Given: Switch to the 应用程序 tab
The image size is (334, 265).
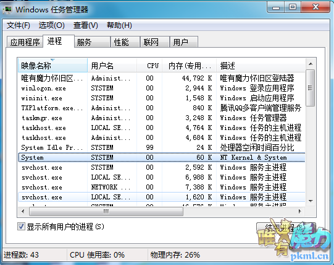Looking at the screenshot, I should coord(25,42).
